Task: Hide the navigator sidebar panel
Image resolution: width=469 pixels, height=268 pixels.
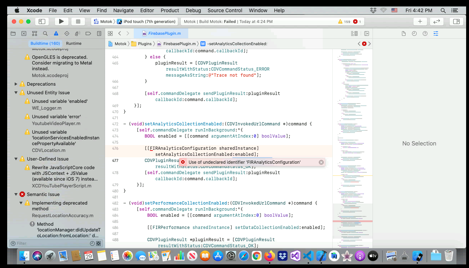Action: tap(42, 21)
